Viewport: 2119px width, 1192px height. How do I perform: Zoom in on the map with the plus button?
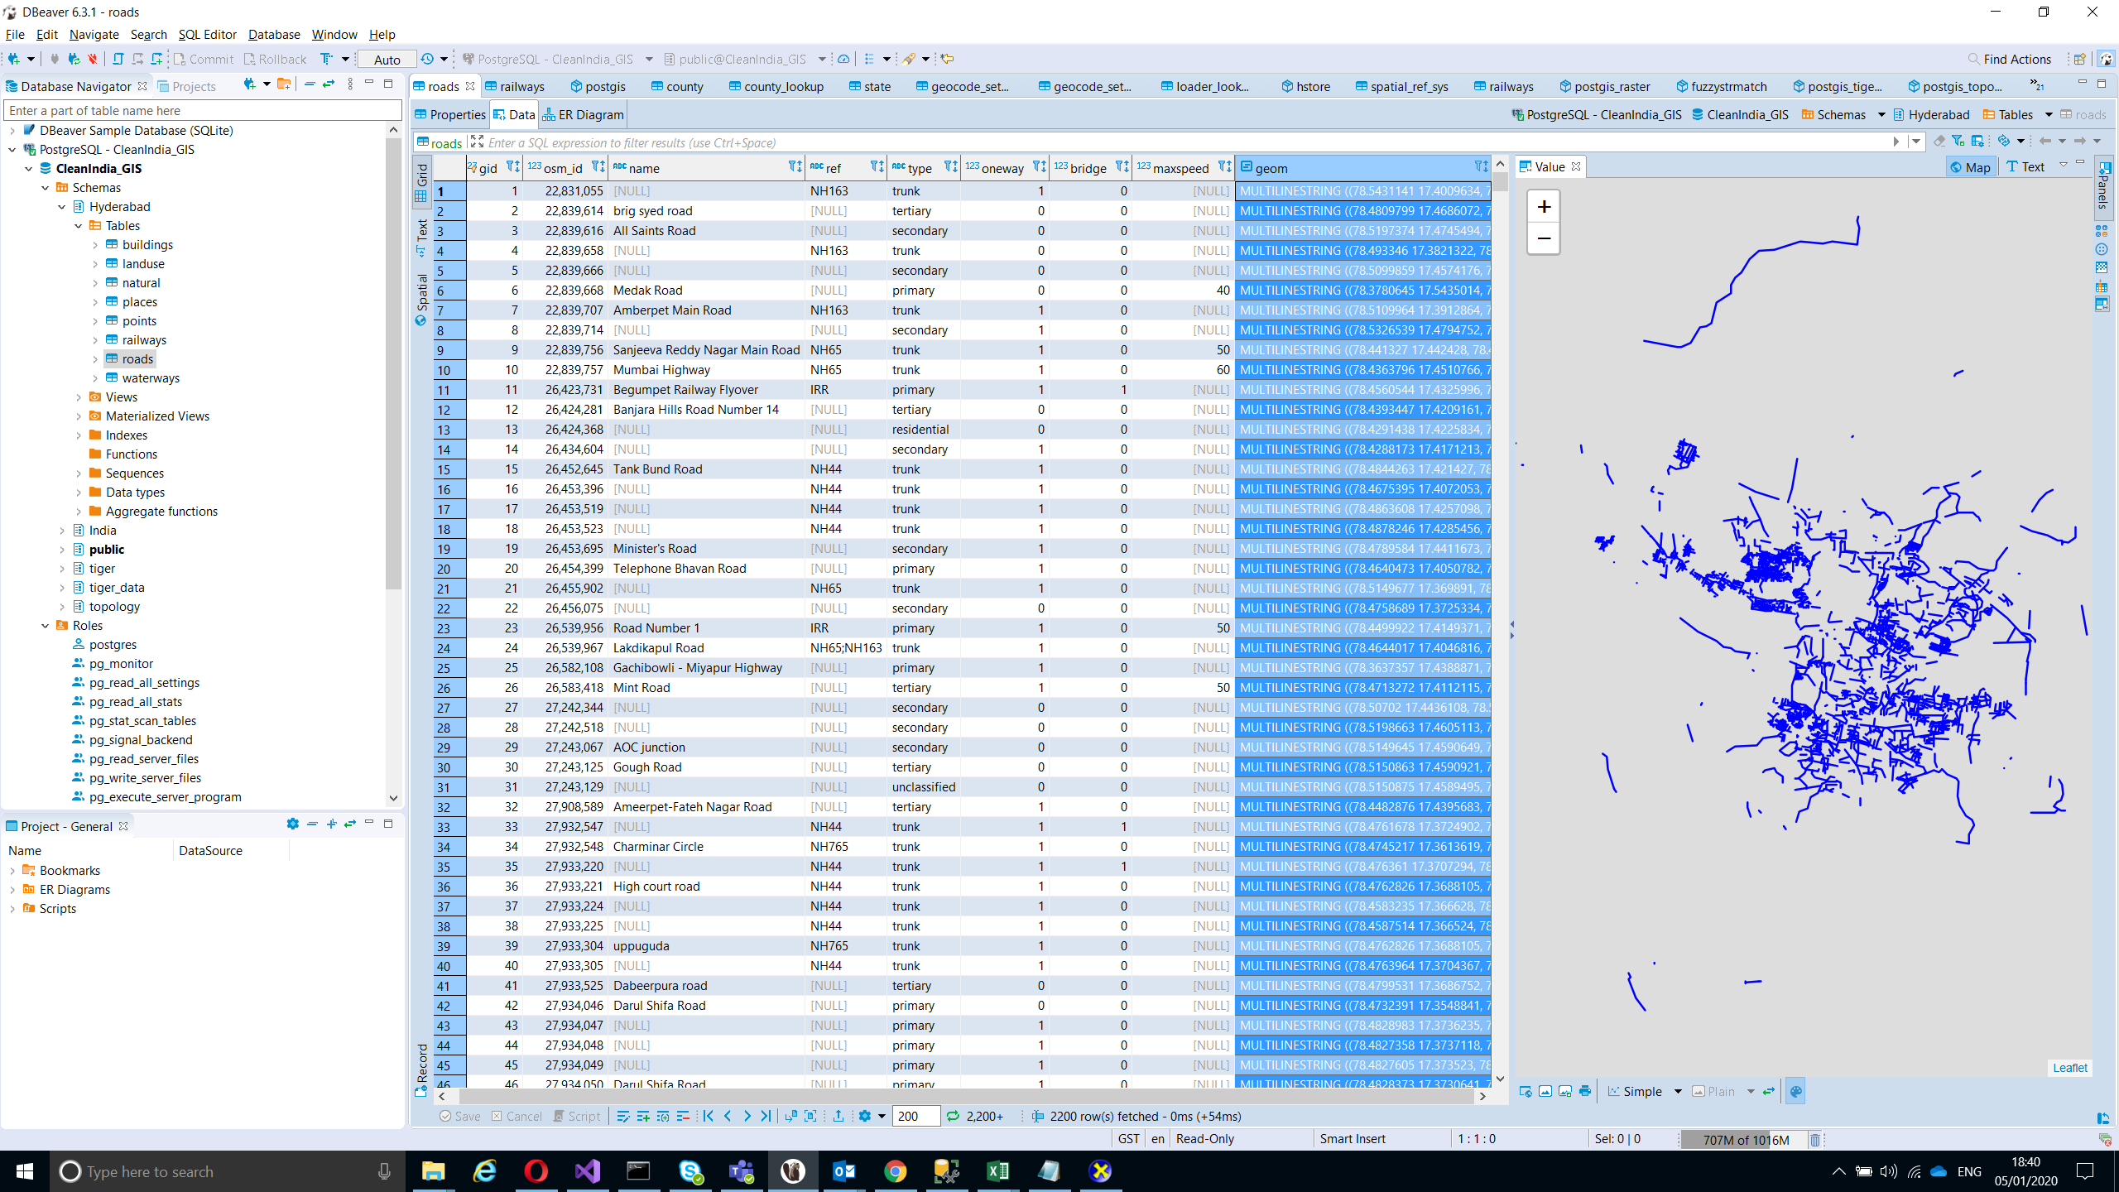click(1542, 206)
